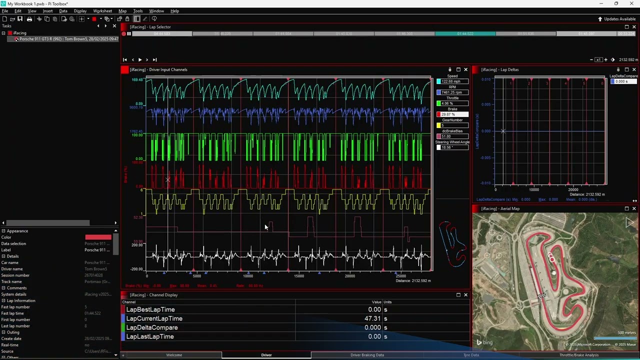
Task: Save the workbook with floppy disk icon
Action: 20,19
